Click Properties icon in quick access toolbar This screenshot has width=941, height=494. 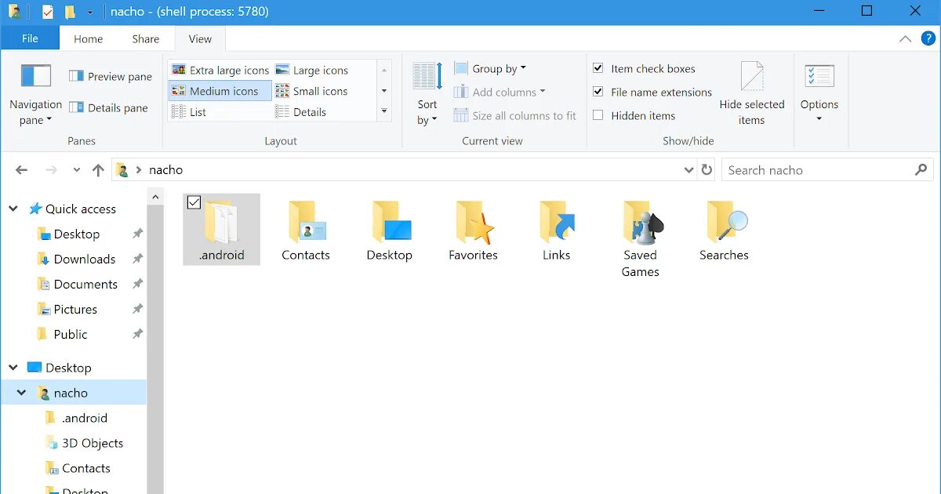(48, 12)
